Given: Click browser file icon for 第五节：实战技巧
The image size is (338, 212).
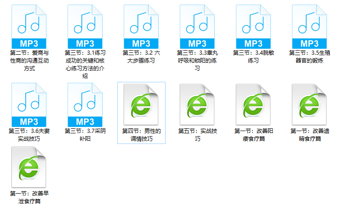Looking at the screenshot, I should click(x=197, y=104).
